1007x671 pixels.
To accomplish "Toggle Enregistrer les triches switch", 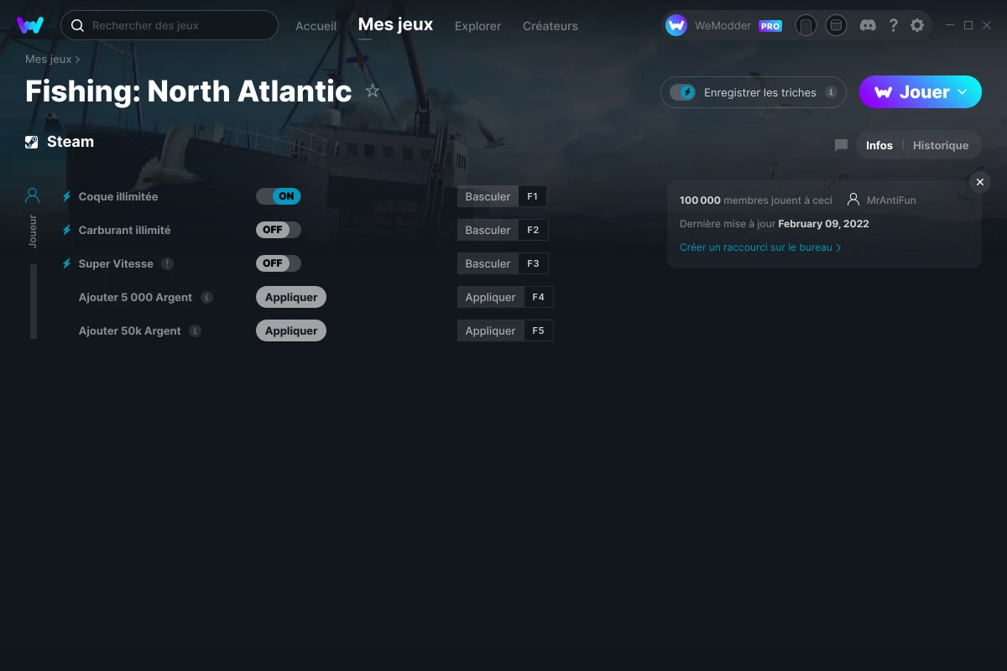I will click(682, 92).
